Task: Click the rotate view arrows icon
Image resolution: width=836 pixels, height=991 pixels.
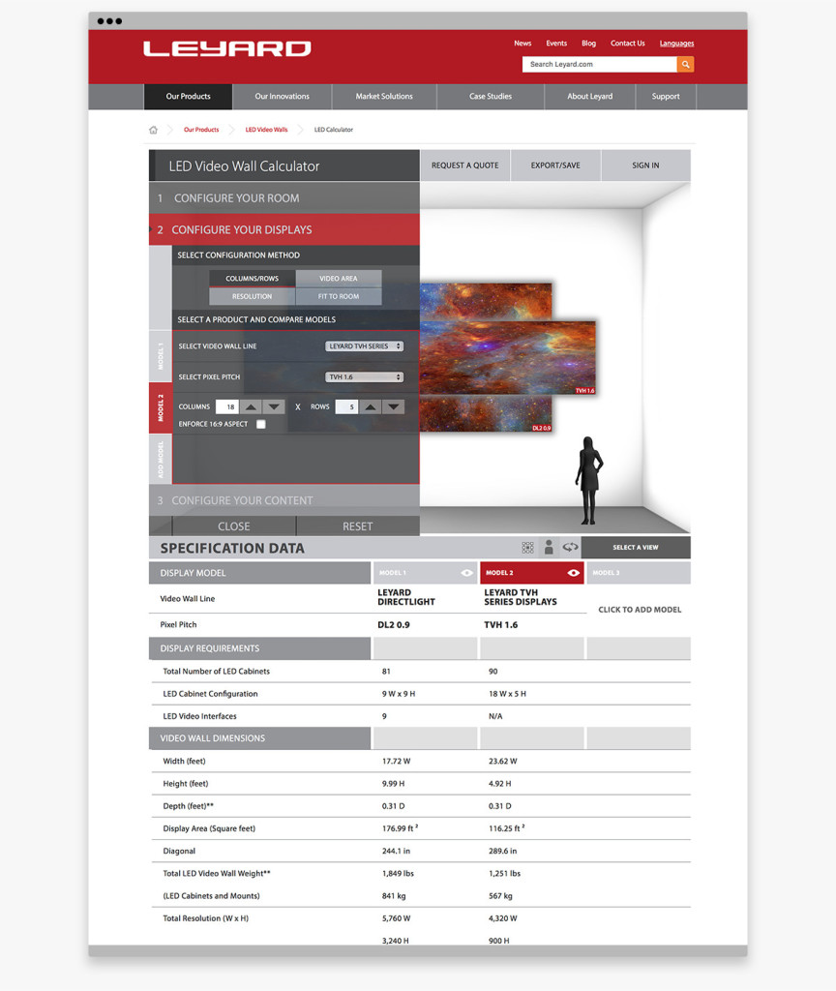Action: 571,547
